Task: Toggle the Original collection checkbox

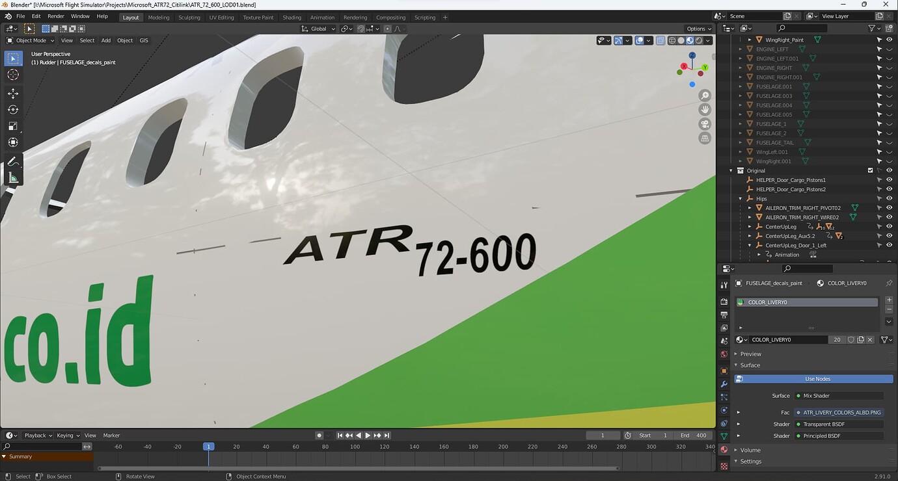Action: 870,170
